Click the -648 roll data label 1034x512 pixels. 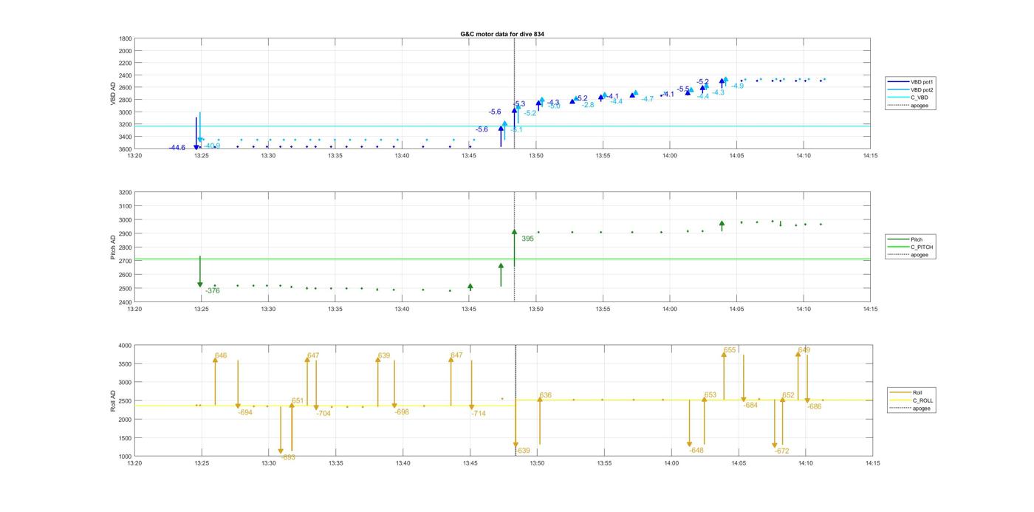[x=696, y=451]
